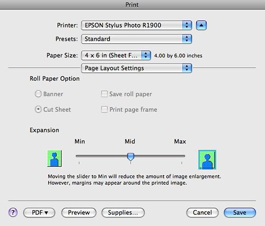Image resolution: width=265 pixels, height=226 pixels.
Task: Click the Max end of Expansion slider
Action: [x=182, y=156]
